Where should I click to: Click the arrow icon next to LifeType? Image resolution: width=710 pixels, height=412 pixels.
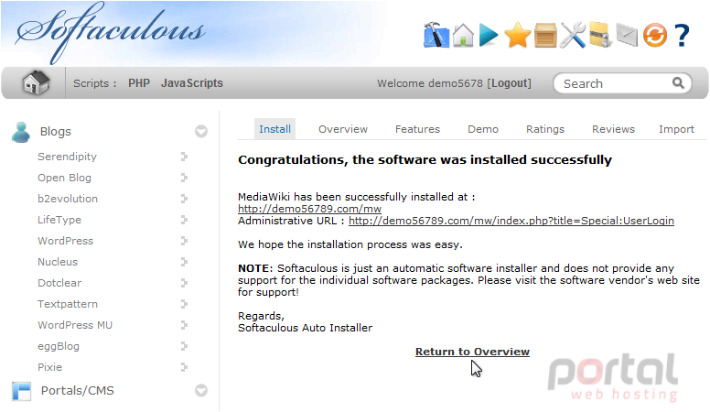click(184, 220)
